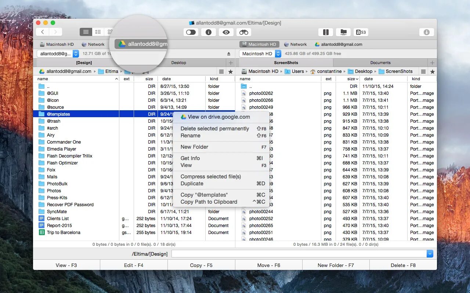
Task: Add new tab in right panel
Action: point(432,63)
